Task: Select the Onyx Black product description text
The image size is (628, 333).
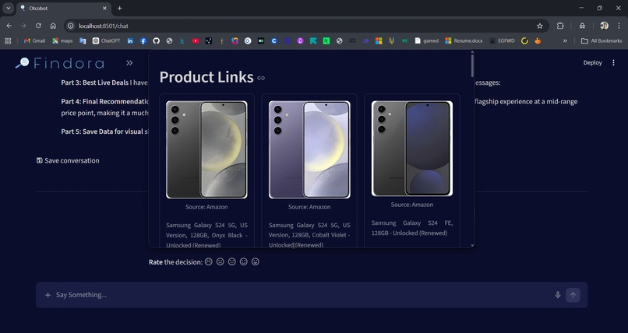Action: coord(206,235)
